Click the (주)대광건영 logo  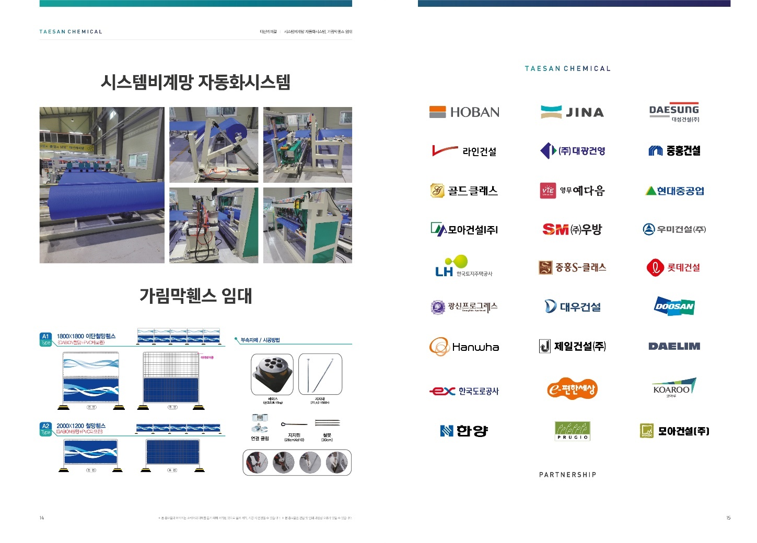(573, 151)
